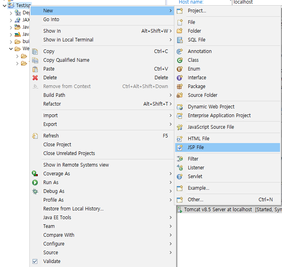The image size is (282, 267).
Task: Expand the JAX tree node
Action: [11, 20]
